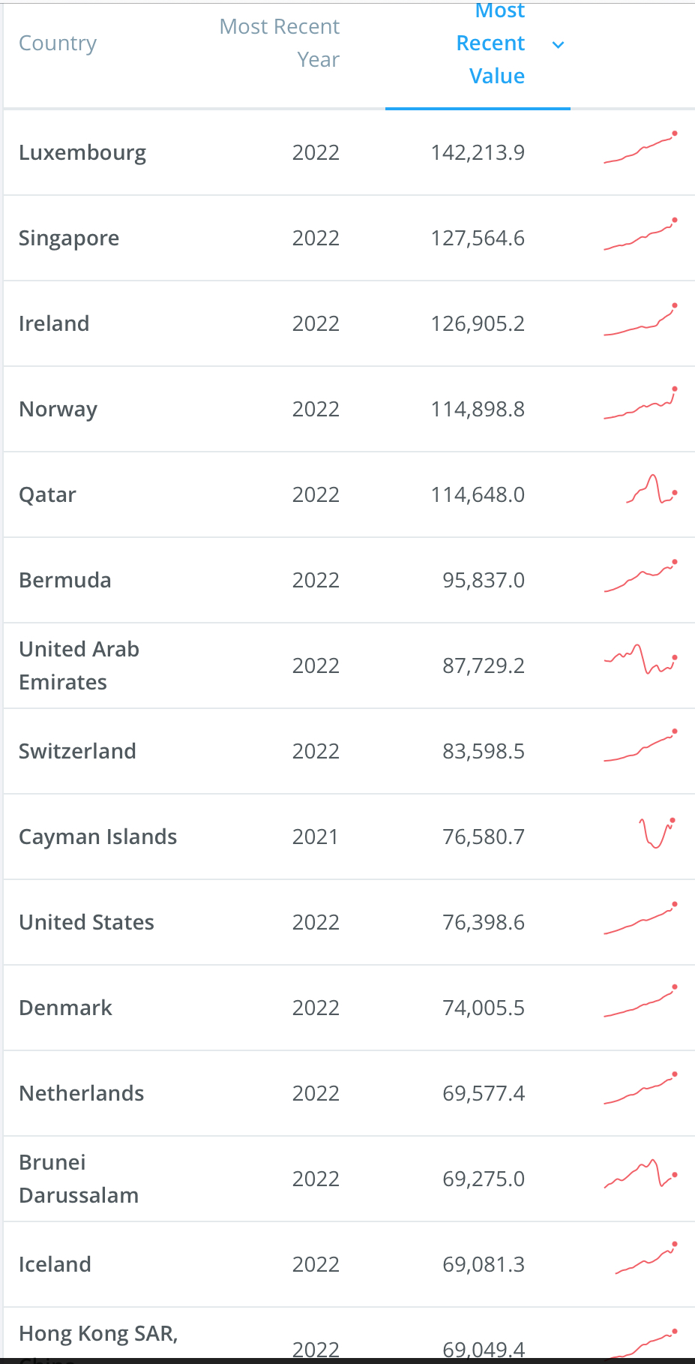The height and width of the screenshot is (1364, 695).
Task: Click Hong Kong SAR country link
Action: pos(98,1334)
